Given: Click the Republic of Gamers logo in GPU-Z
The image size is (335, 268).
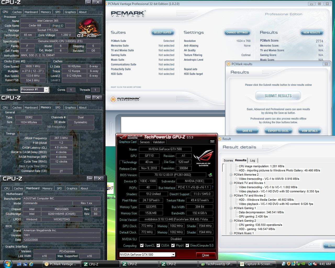Looking at the screenshot, I should pyautogui.click(x=203, y=158).
